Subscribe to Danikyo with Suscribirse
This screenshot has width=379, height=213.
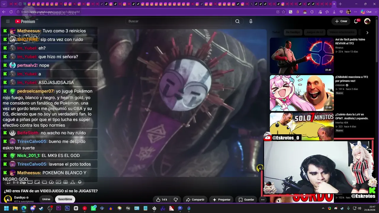tap(65, 199)
